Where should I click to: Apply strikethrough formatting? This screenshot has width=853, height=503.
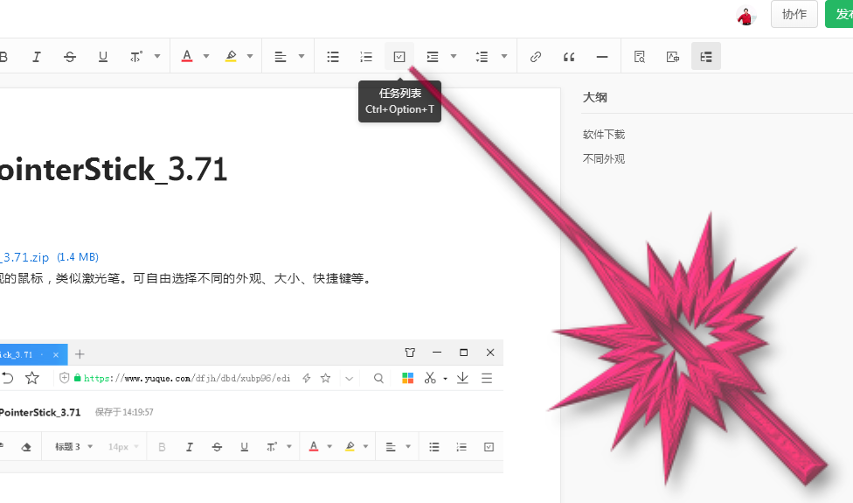point(70,57)
